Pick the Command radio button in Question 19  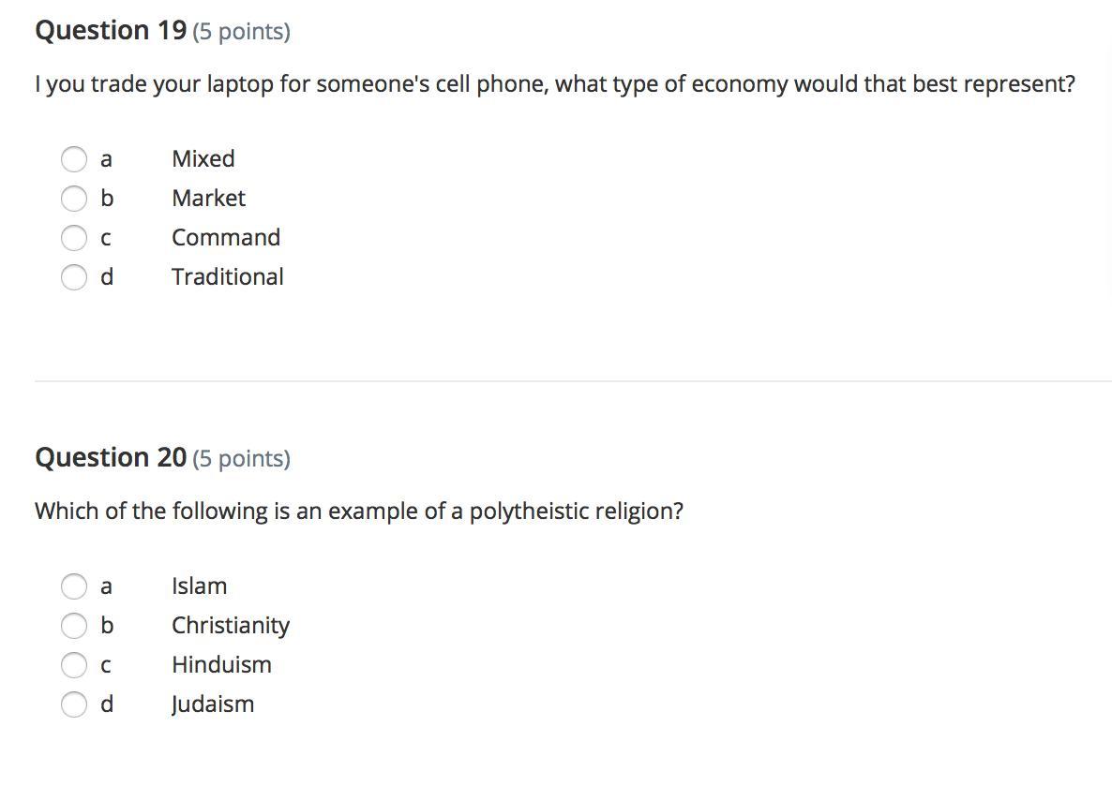pyautogui.click(x=74, y=237)
